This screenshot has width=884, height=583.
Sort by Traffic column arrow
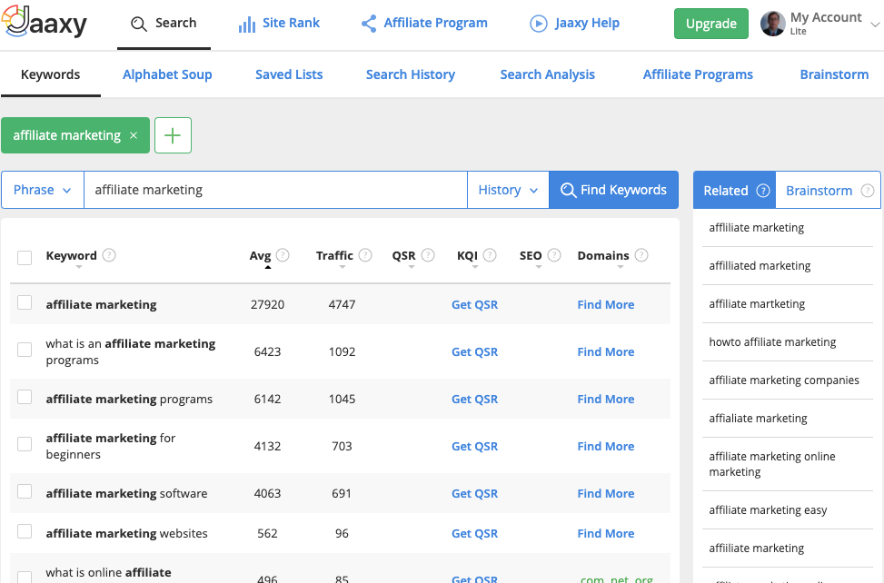click(343, 267)
